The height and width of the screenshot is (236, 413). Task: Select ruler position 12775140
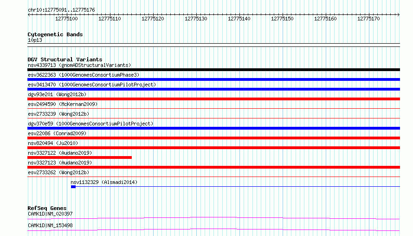[x=239, y=19]
